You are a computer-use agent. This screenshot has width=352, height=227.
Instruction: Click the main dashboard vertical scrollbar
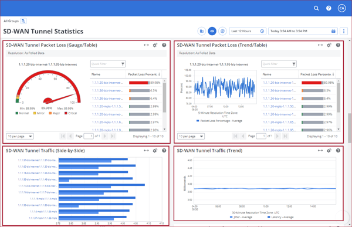tap(350, 128)
